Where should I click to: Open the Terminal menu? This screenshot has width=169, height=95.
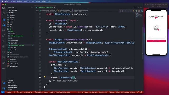38,1
